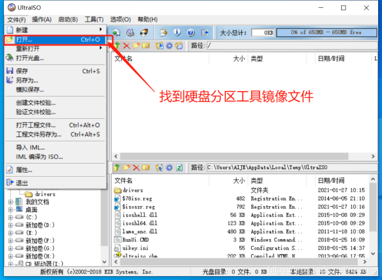The width and height of the screenshot is (382, 280).
Task: Click the gear icon in local pane toolbar
Action: (x=169, y=168)
